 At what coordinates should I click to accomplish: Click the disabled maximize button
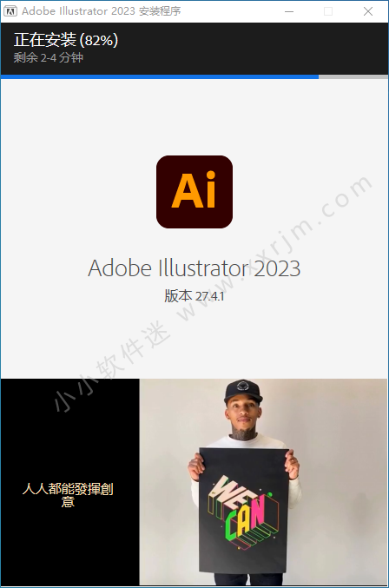point(328,11)
